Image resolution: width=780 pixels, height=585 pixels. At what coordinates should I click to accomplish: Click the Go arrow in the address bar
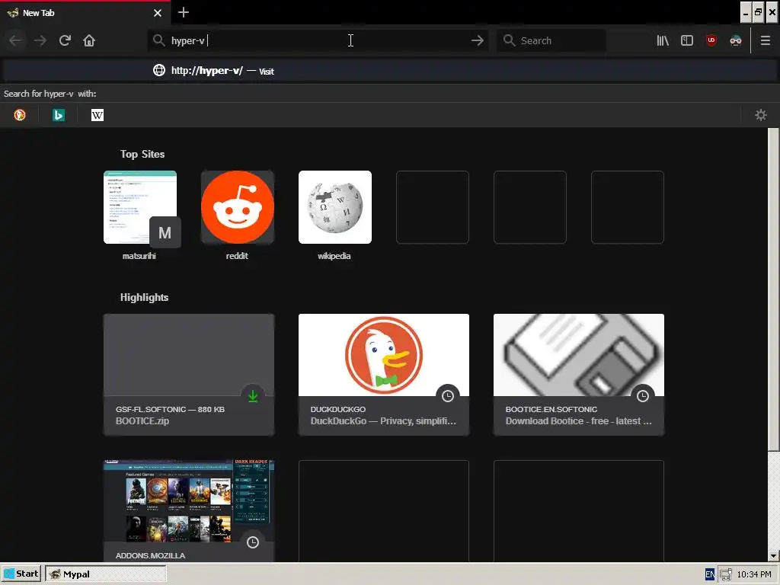click(477, 40)
